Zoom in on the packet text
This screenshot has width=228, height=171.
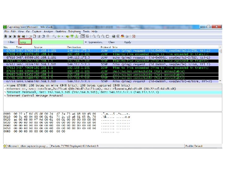(x=94, y=36)
